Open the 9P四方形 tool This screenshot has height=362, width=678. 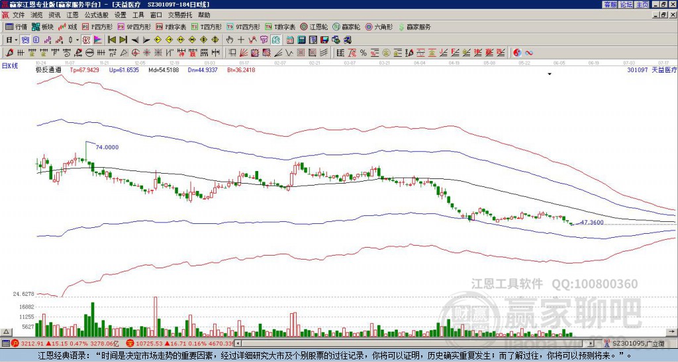pyautogui.click(x=134, y=26)
